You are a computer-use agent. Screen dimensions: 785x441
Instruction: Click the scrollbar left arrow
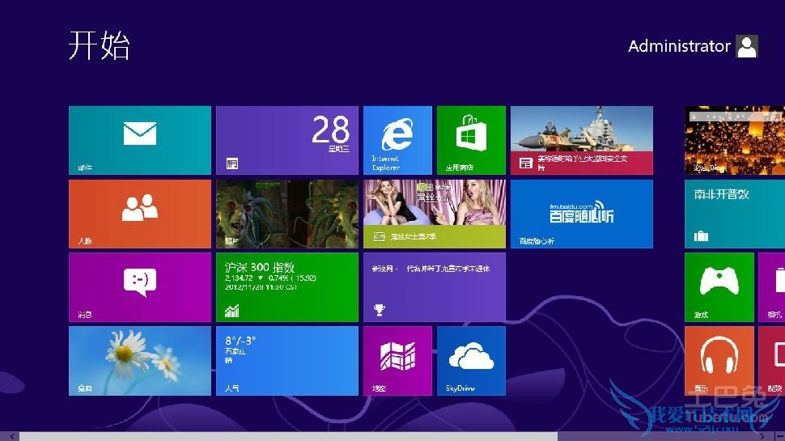click(x=11, y=436)
